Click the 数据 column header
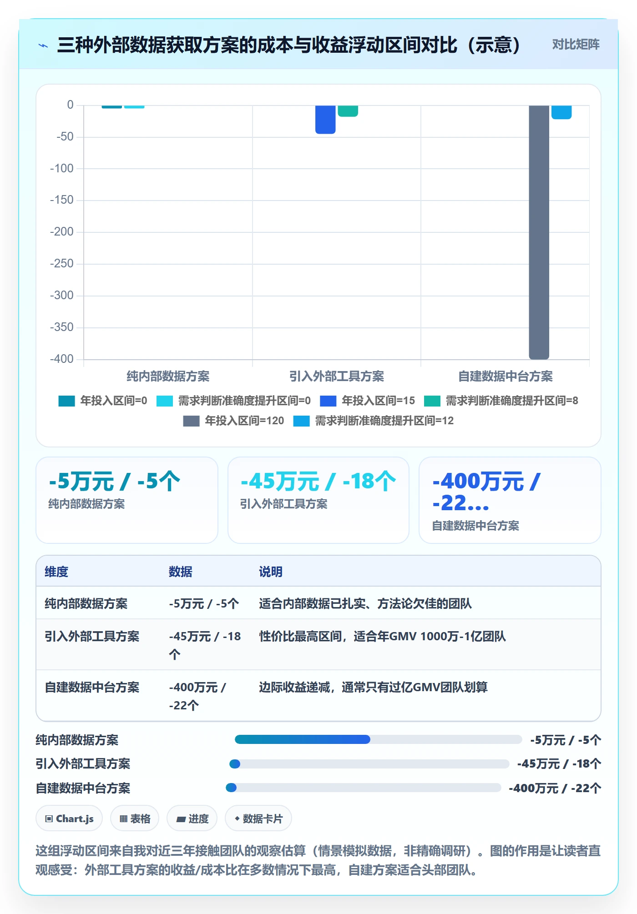 click(x=181, y=572)
